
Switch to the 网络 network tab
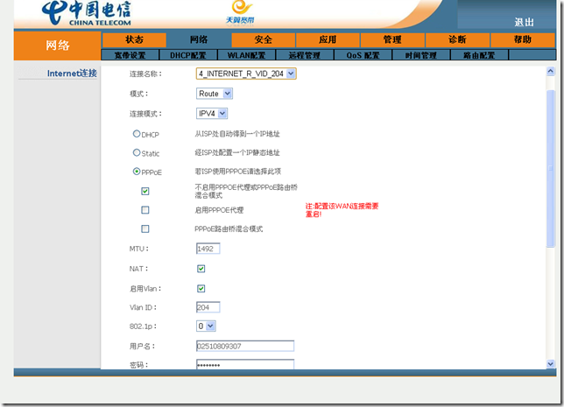[199, 39]
